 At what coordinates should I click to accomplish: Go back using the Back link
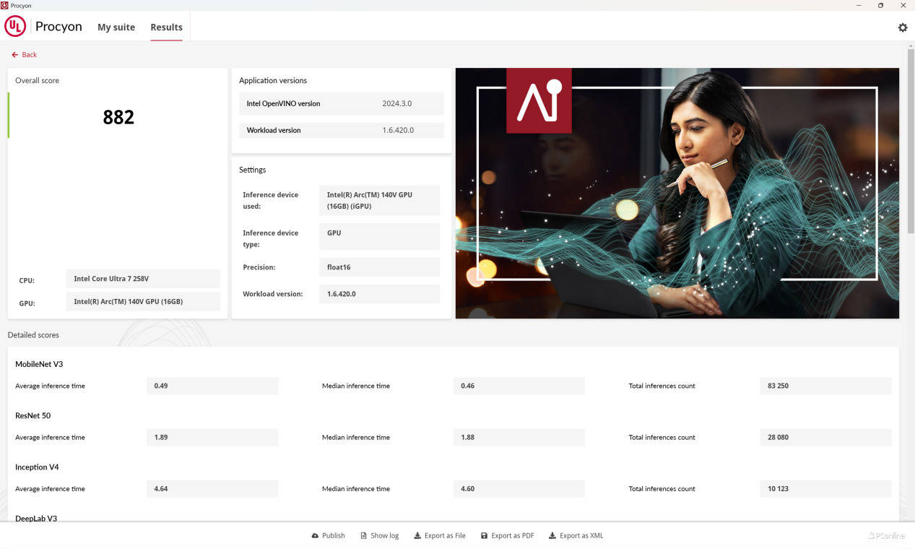[x=29, y=55]
